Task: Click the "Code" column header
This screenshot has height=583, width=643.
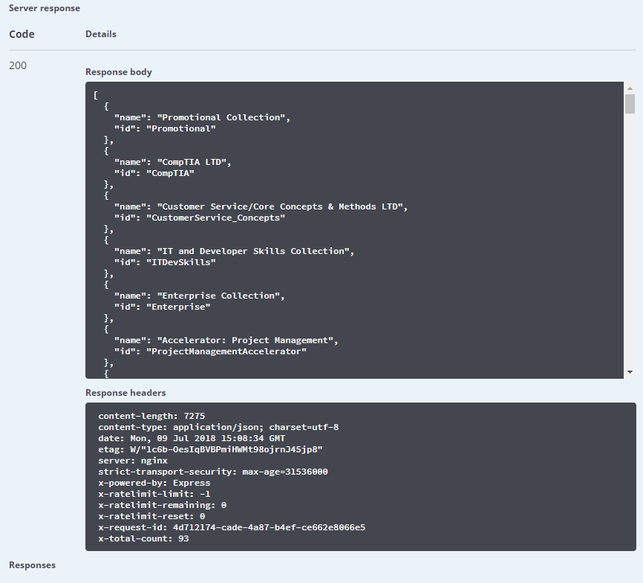Action: (22, 34)
